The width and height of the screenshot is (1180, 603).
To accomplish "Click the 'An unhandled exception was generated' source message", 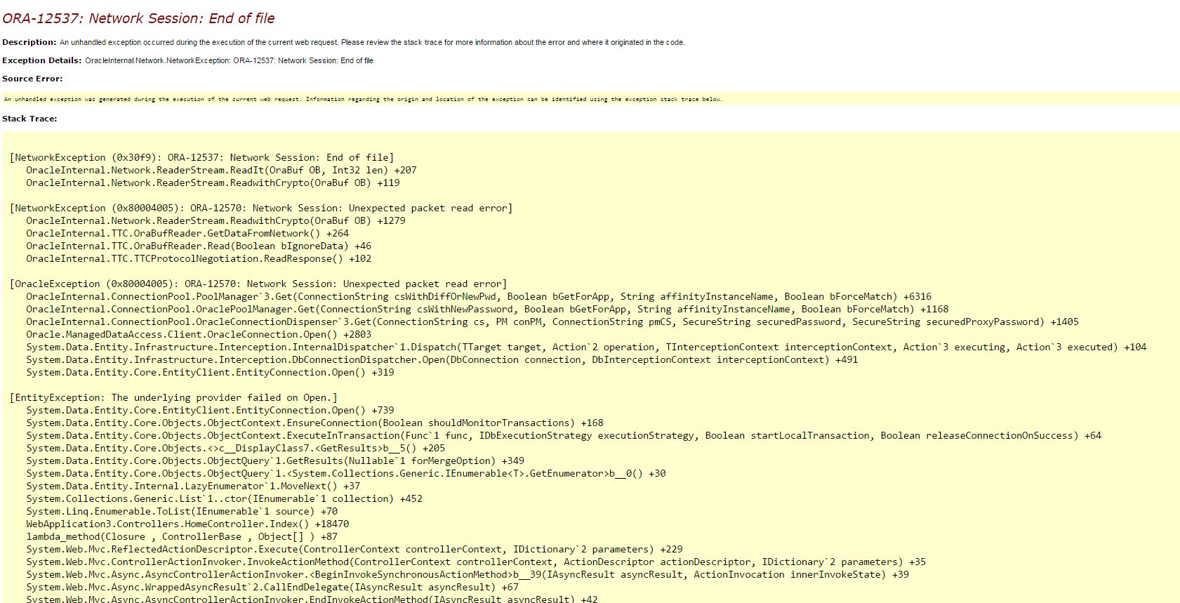I will click(x=363, y=99).
